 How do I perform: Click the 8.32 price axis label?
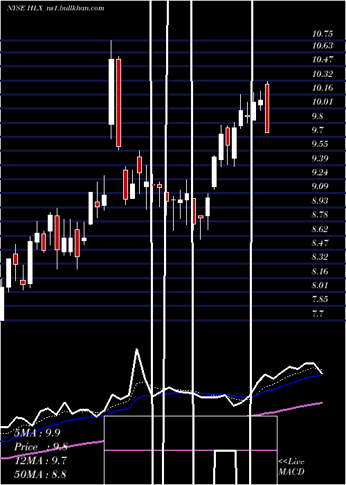point(320,257)
